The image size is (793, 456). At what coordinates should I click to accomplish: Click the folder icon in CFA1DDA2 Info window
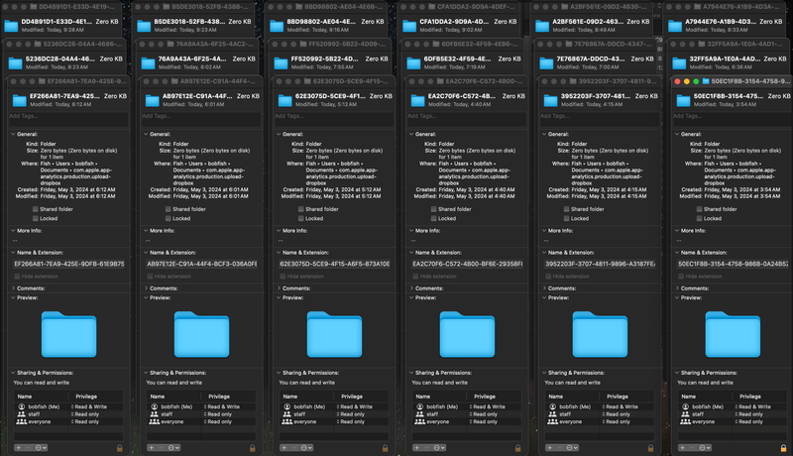coord(409,26)
